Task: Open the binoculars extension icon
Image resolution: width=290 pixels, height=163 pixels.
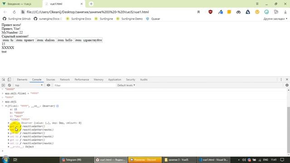Action: pyautogui.click(x=238, y=12)
